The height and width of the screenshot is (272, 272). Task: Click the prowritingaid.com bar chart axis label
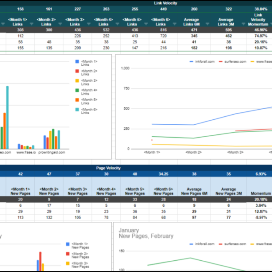52,152
